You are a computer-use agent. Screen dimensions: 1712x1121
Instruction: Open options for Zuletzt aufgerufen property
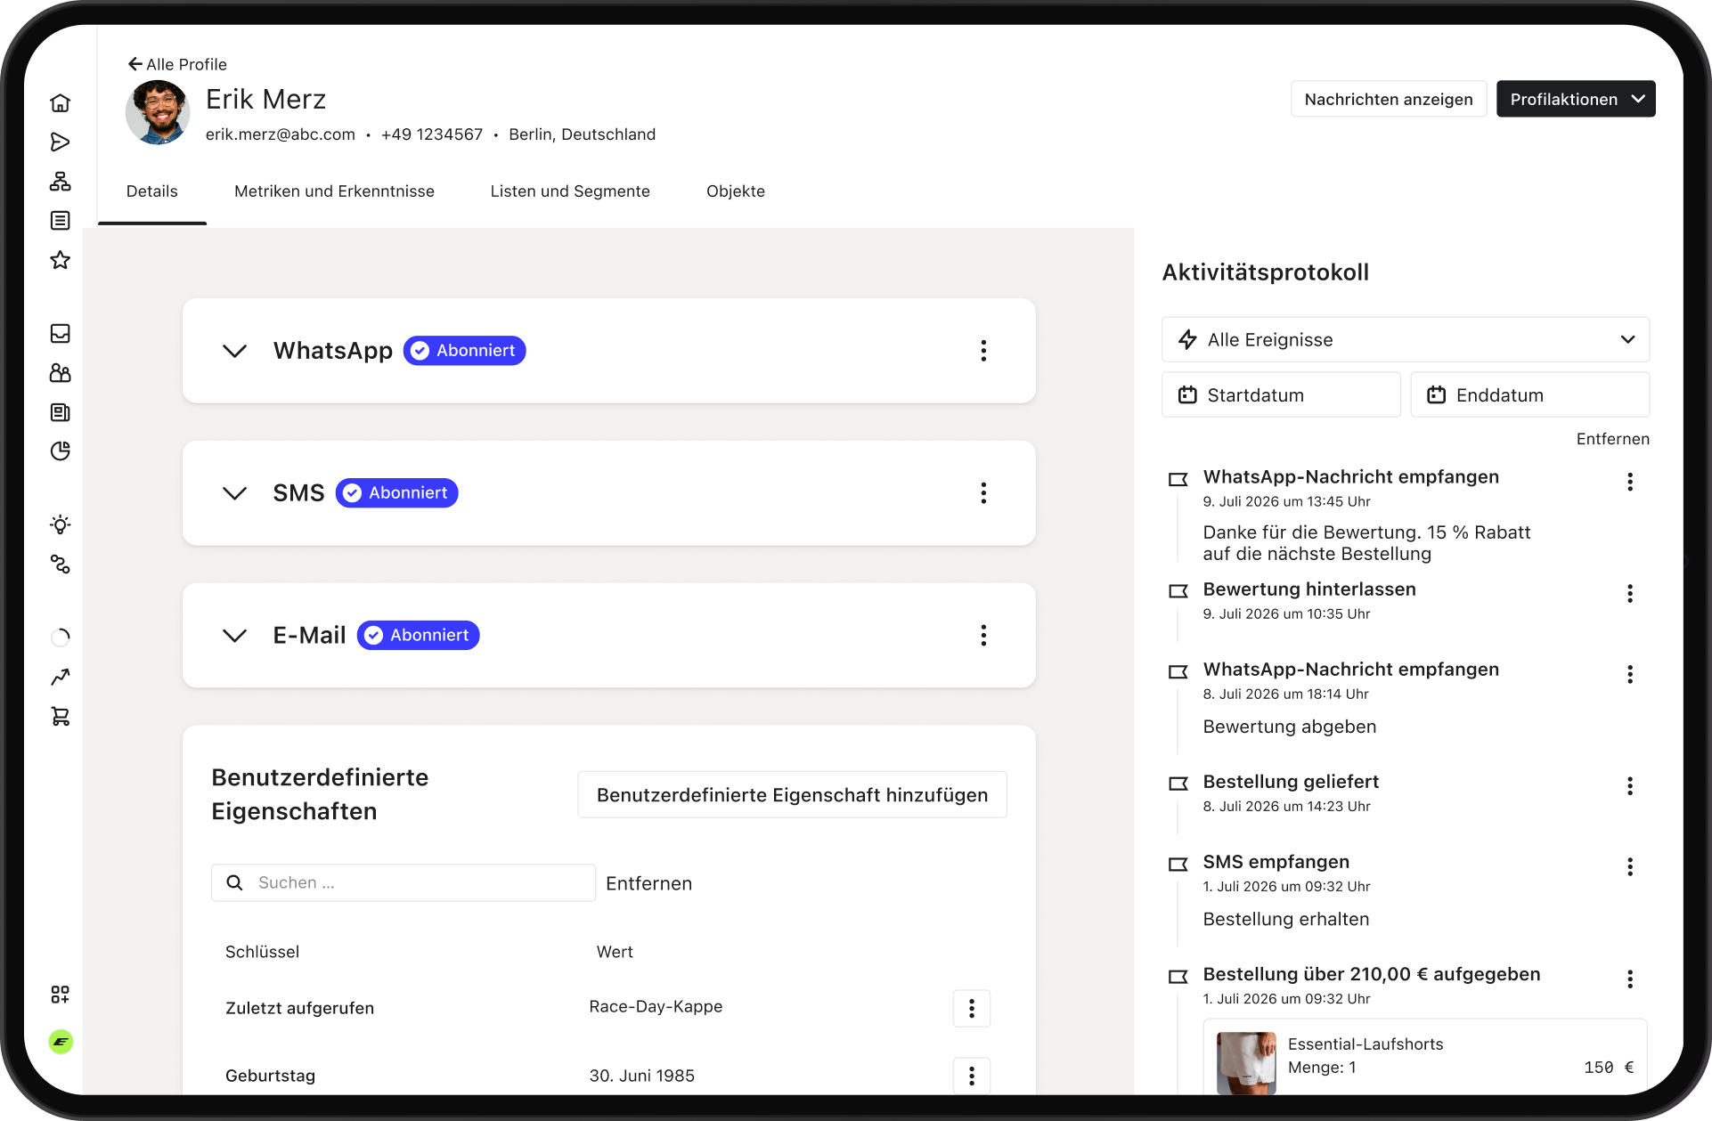tap(972, 1008)
